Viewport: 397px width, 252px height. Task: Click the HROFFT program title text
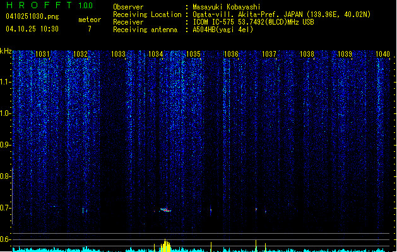(39, 5)
